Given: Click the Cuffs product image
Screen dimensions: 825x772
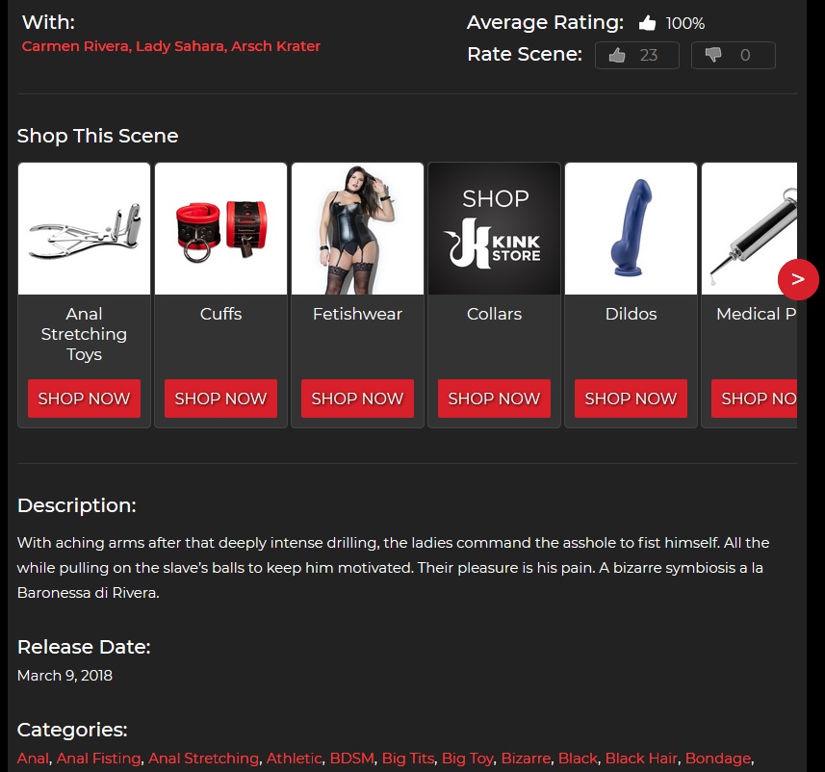Looking at the screenshot, I should [x=221, y=229].
